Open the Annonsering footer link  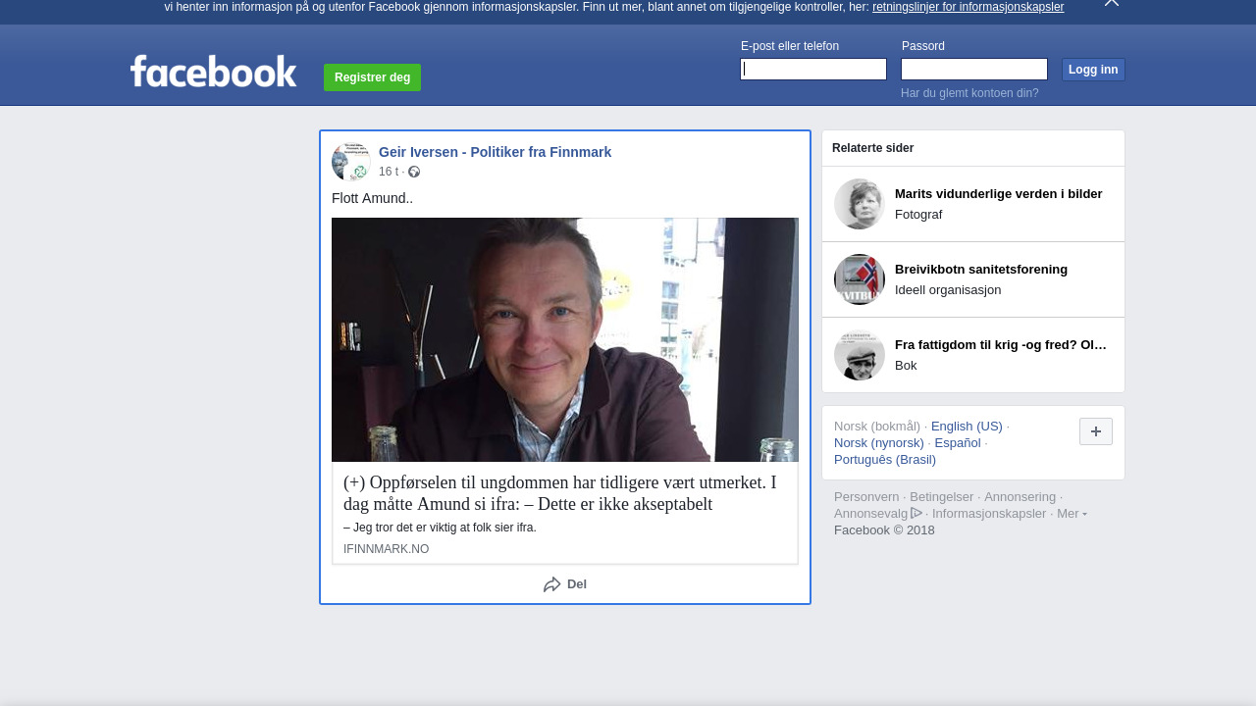tap(1020, 497)
